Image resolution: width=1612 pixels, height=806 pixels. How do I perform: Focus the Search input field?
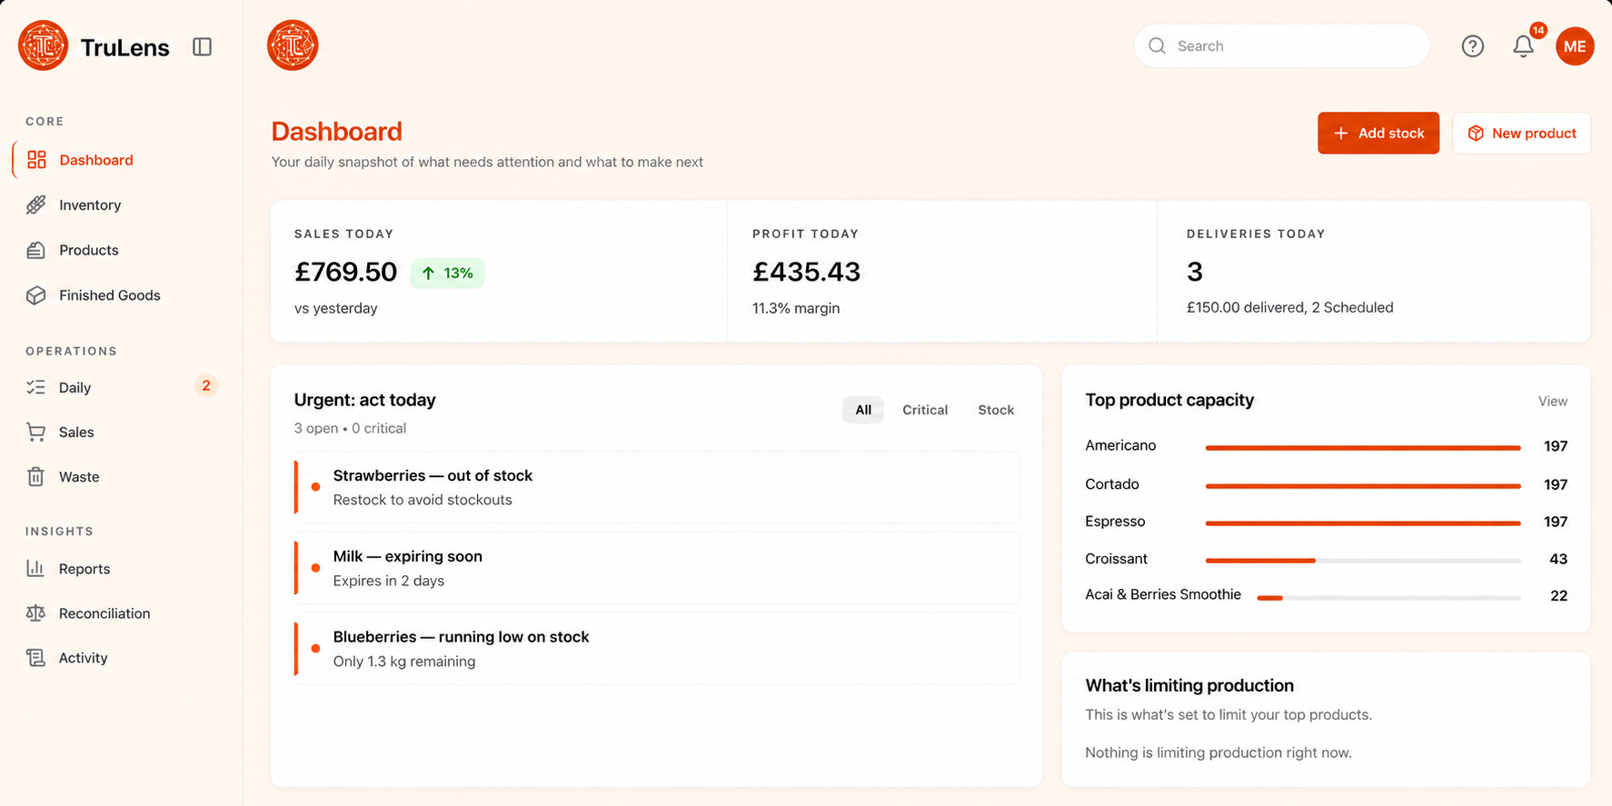(1282, 46)
